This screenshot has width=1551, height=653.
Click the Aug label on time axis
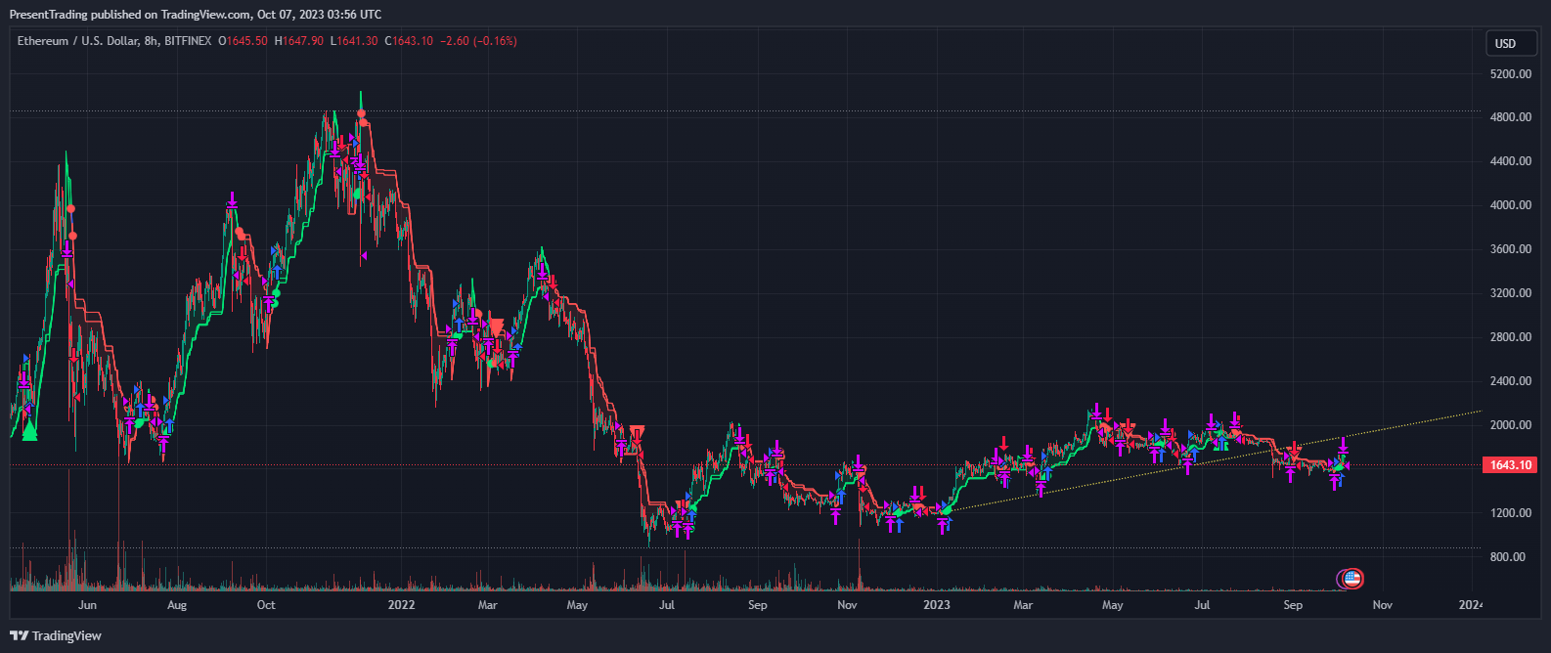click(x=177, y=605)
